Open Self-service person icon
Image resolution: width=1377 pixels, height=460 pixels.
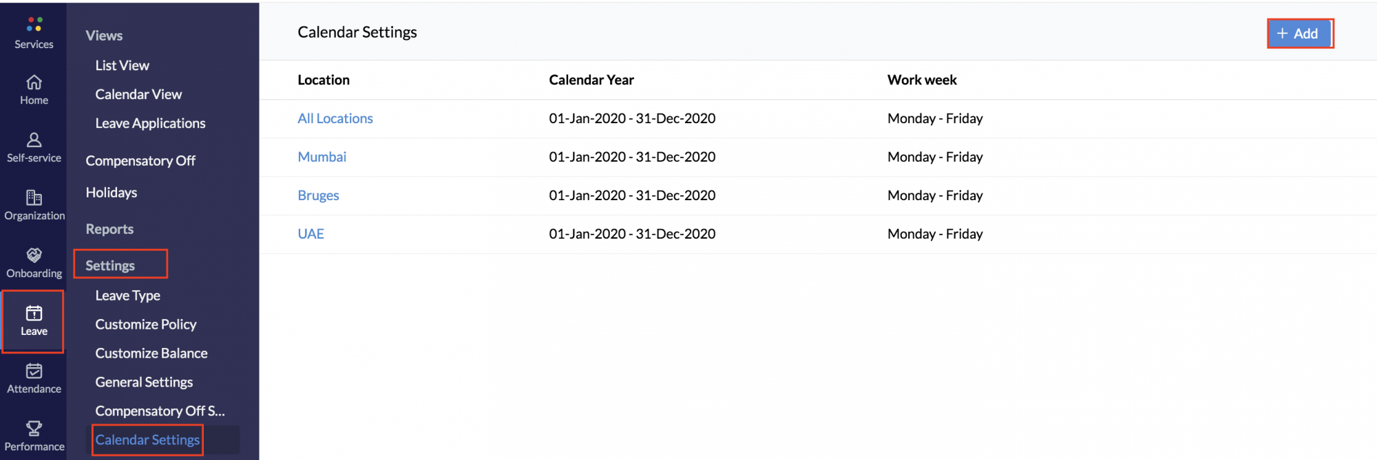pos(34,140)
